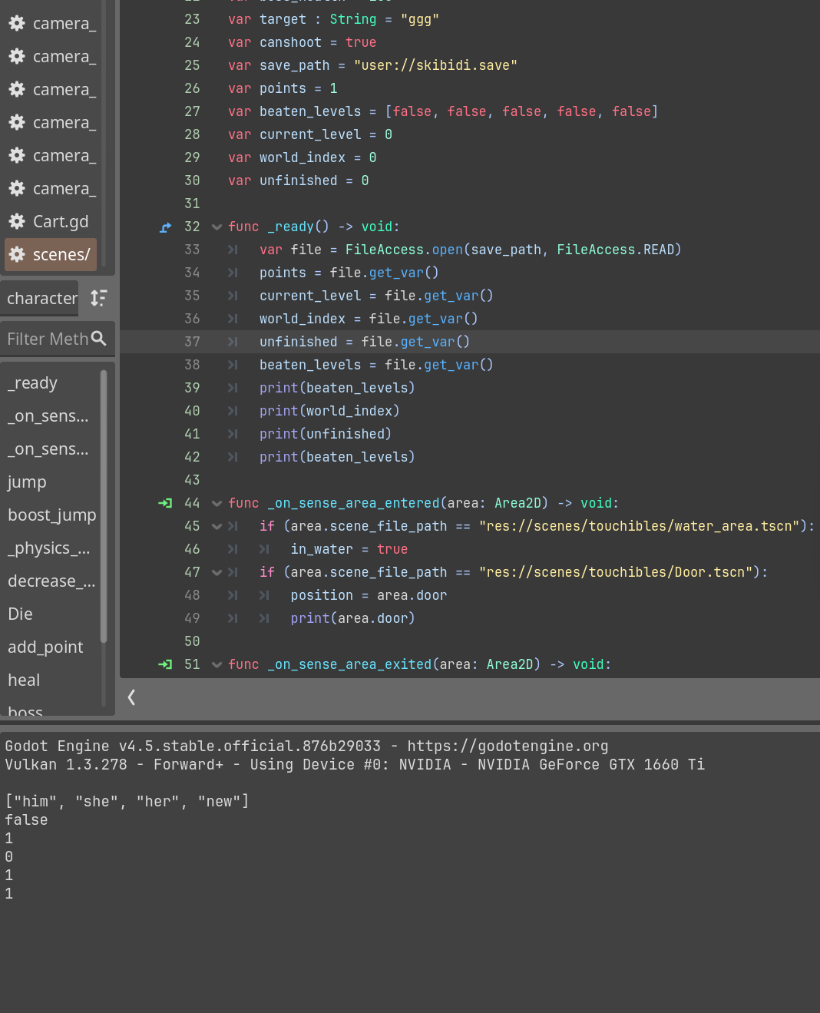Open Cart.gd in the script list
The height and width of the screenshot is (1013, 820).
[60, 222]
